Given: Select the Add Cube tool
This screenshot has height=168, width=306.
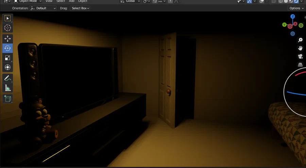Looking at the screenshot, I should pyautogui.click(x=7, y=99).
